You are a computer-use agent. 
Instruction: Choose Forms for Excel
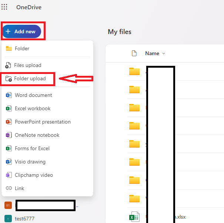coord(47,148)
